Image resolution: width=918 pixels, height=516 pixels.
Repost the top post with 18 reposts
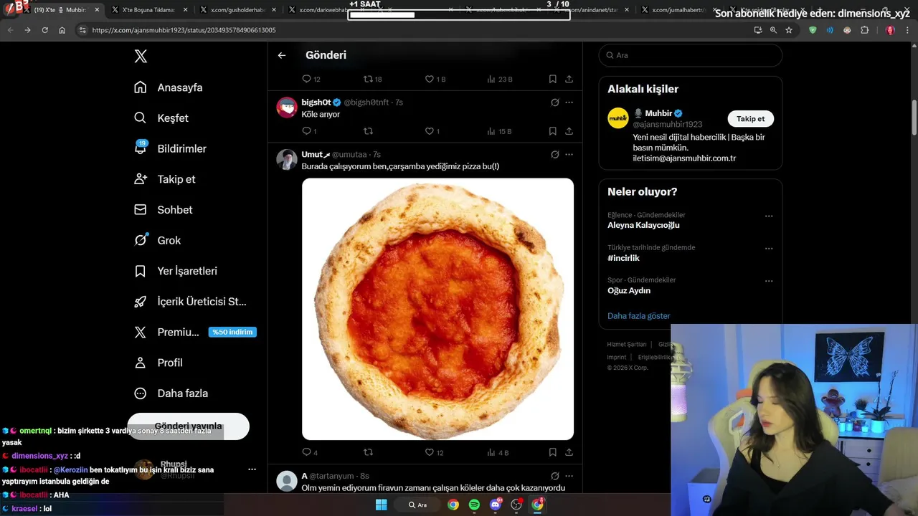369,79
